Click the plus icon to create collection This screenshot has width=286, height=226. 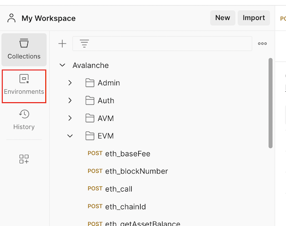click(x=62, y=44)
